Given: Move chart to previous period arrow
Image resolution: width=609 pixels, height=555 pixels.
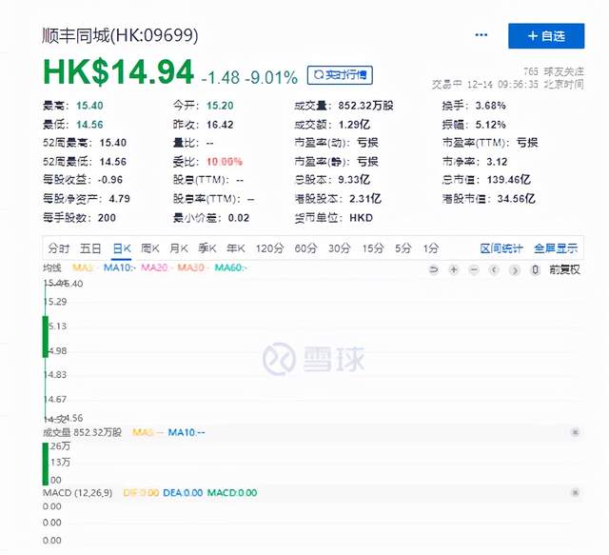Looking at the screenshot, I should click(x=494, y=269).
